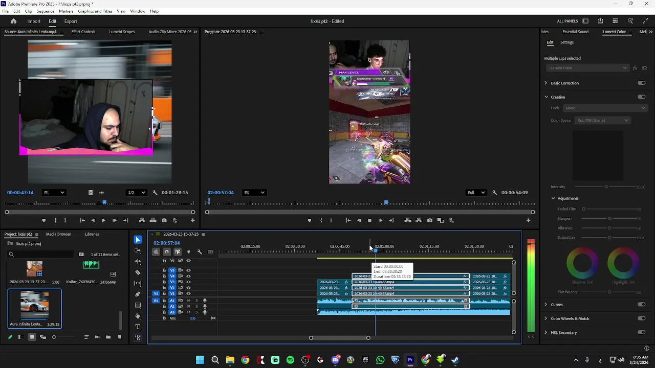Expand the Basic Correction section
This screenshot has width=655, height=368.
click(545, 83)
